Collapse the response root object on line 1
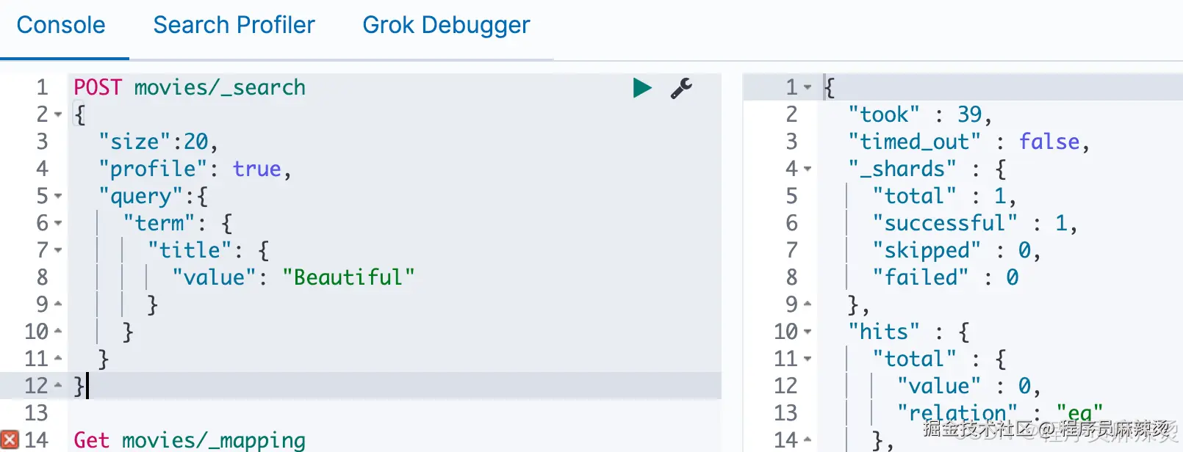The image size is (1183, 452). pos(808,88)
